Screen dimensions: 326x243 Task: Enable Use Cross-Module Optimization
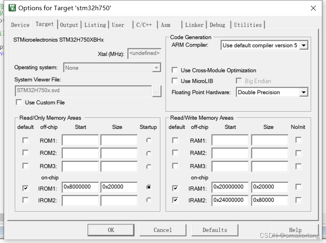click(x=174, y=70)
